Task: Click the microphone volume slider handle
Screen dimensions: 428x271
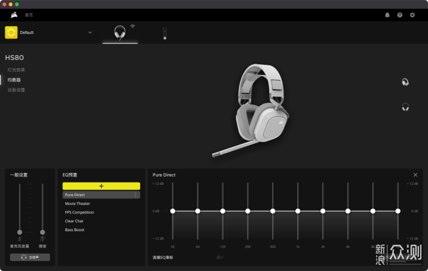Action: pos(20,232)
